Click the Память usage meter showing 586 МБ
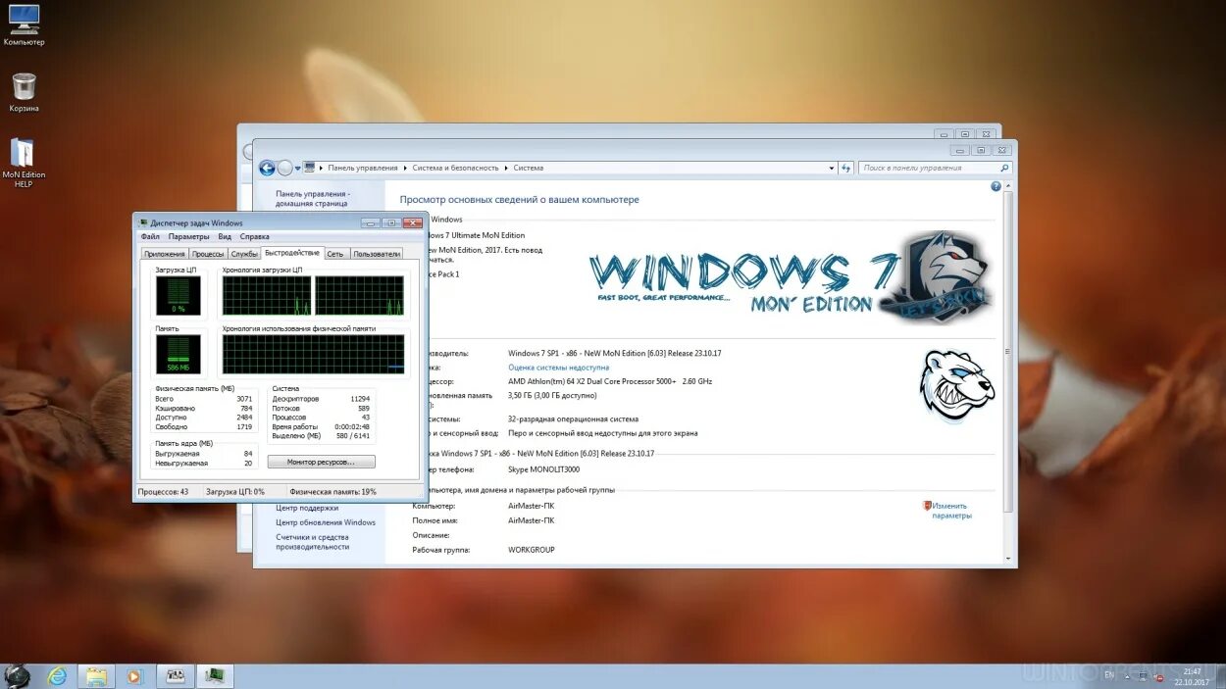The height and width of the screenshot is (689, 1226). 178,354
